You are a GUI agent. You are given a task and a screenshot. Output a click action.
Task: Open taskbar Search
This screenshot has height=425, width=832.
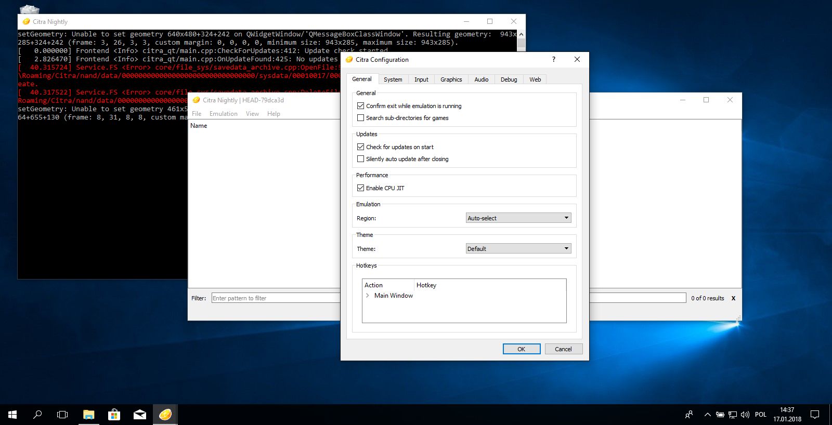(x=37, y=415)
